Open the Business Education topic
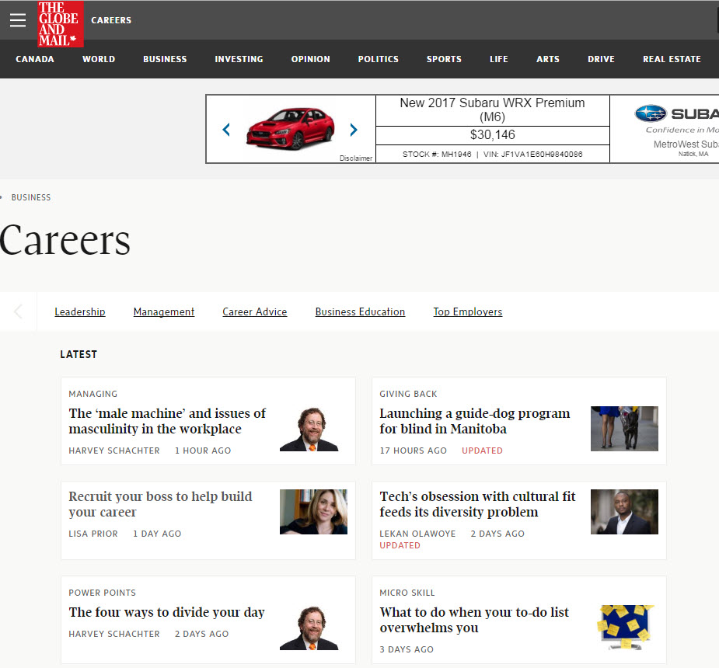Screen dimensions: 719x668 click(x=360, y=311)
